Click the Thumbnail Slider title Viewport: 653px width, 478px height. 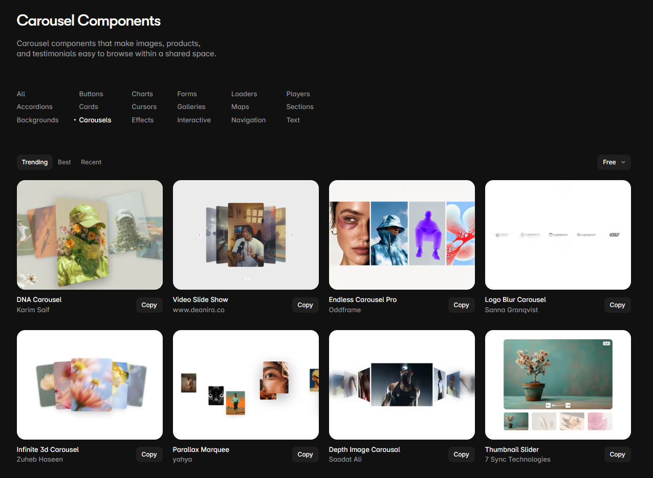click(512, 450)
